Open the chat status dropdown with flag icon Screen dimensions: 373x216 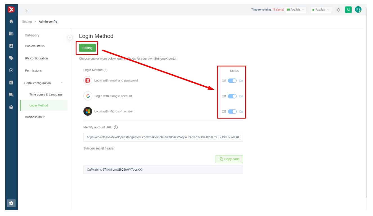(x=296, y=10)
